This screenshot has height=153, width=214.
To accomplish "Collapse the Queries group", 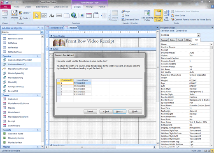I will coord(37,56).
